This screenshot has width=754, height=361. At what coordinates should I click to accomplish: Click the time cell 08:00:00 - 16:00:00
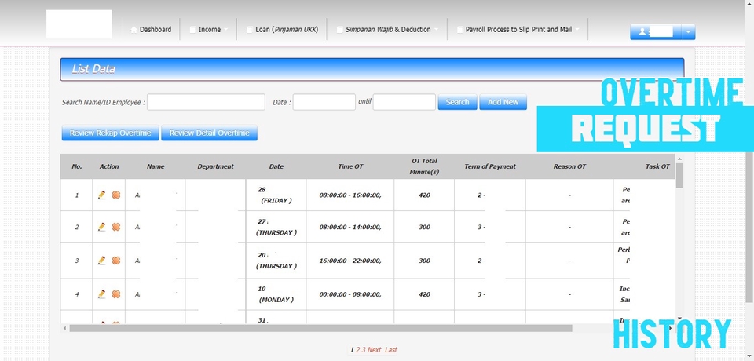pyautogui.click(x=350, y=195)
